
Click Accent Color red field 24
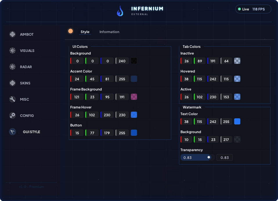click(x=77, y=79)
